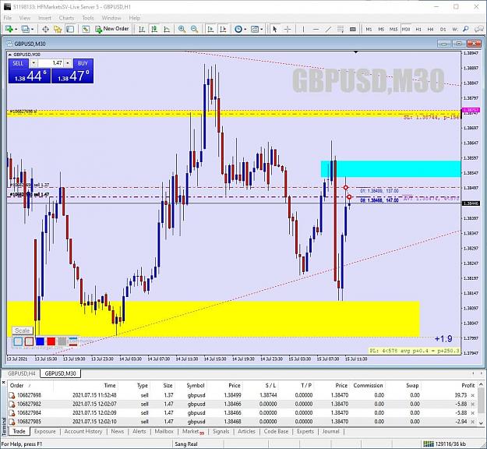Toggle the Terminal panel toolbar icon
The width and height of the screenshot is (487, 449).
(x=70, y=29)
